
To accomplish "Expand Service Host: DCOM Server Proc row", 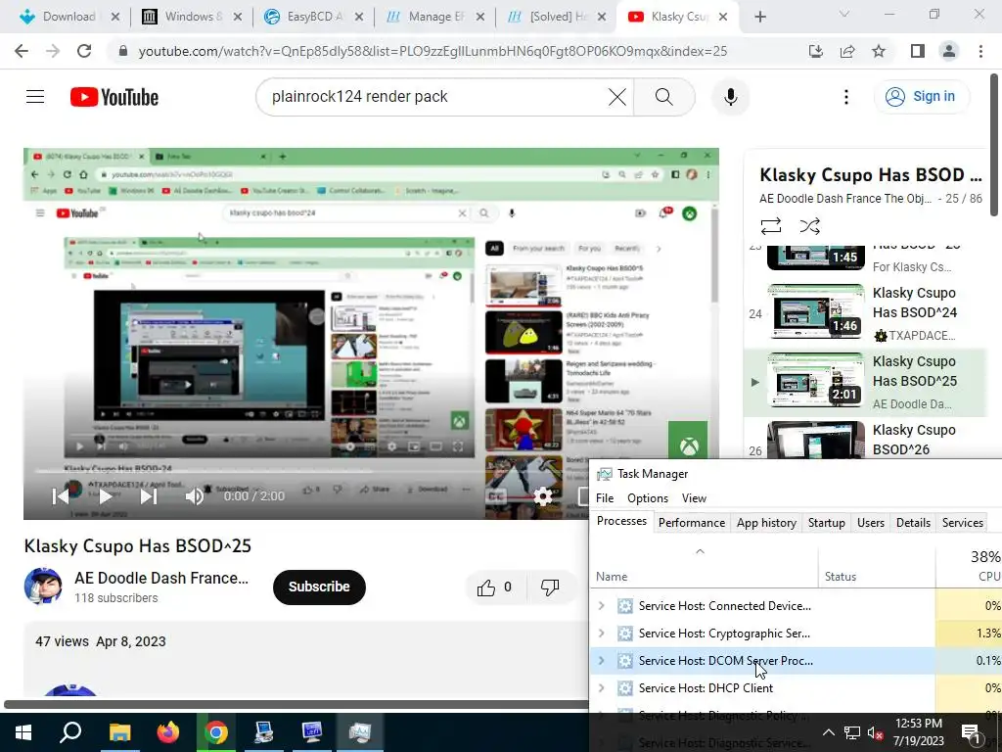I will point(602,661).
